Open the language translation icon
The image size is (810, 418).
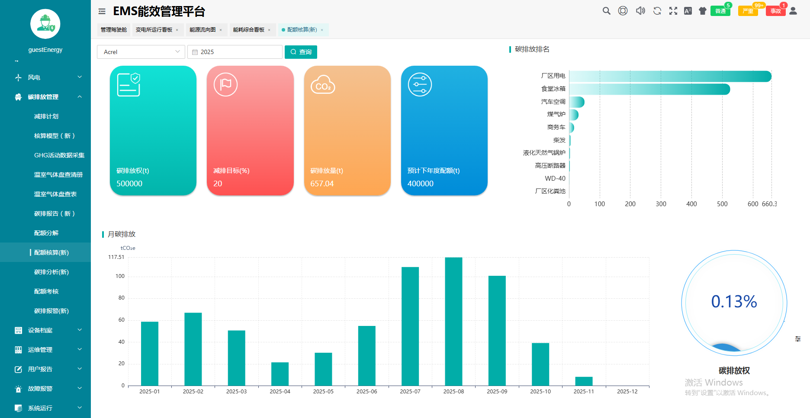(x=688, y=11)
